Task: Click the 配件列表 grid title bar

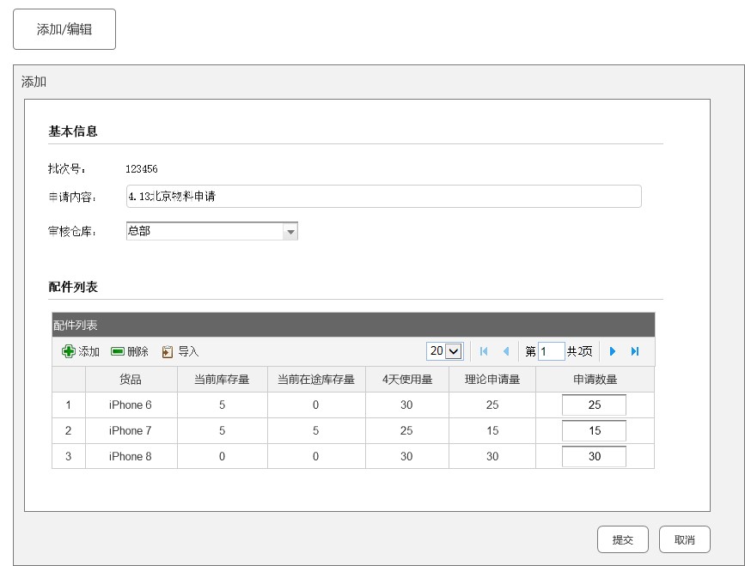Action: 353,325
